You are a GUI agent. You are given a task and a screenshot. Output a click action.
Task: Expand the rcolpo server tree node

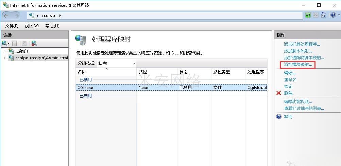coord(5,58)
